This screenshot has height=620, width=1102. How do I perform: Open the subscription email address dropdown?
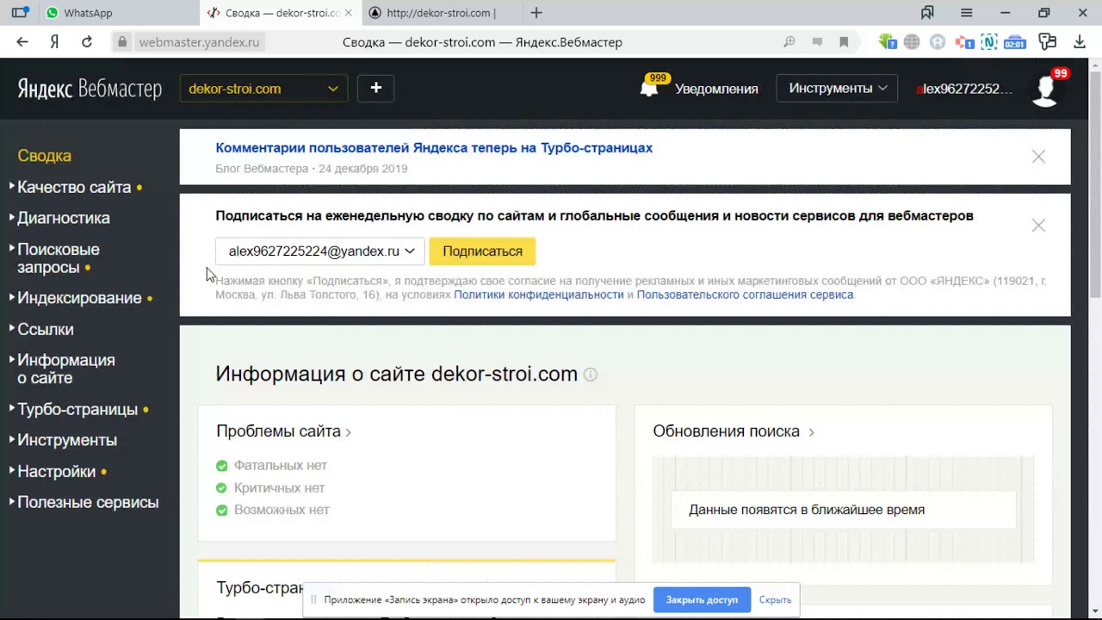[x=320, y=251]
